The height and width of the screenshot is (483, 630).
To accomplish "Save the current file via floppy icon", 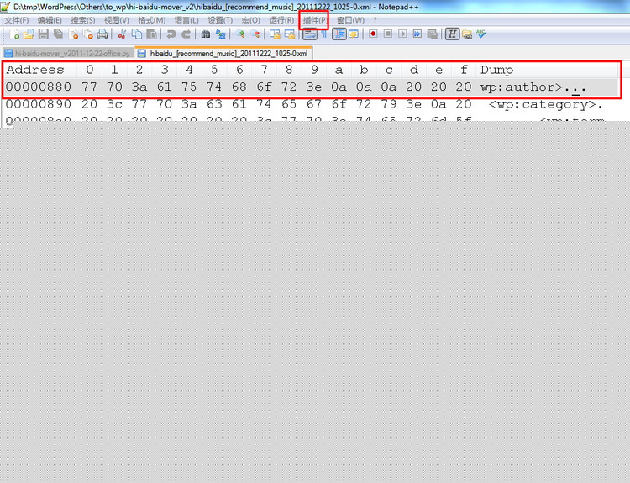I will (43, 34).
